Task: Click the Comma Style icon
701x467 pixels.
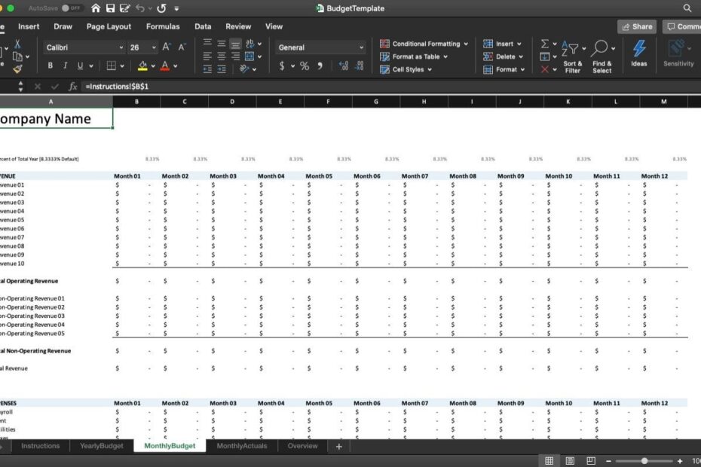Action: coord(322,66)
